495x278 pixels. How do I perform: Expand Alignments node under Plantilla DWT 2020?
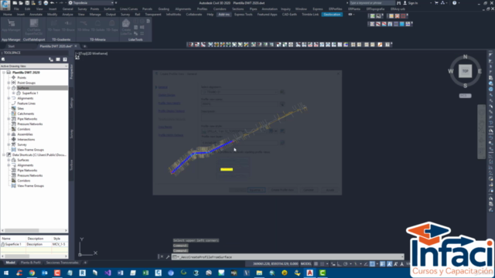click(9, 98)
